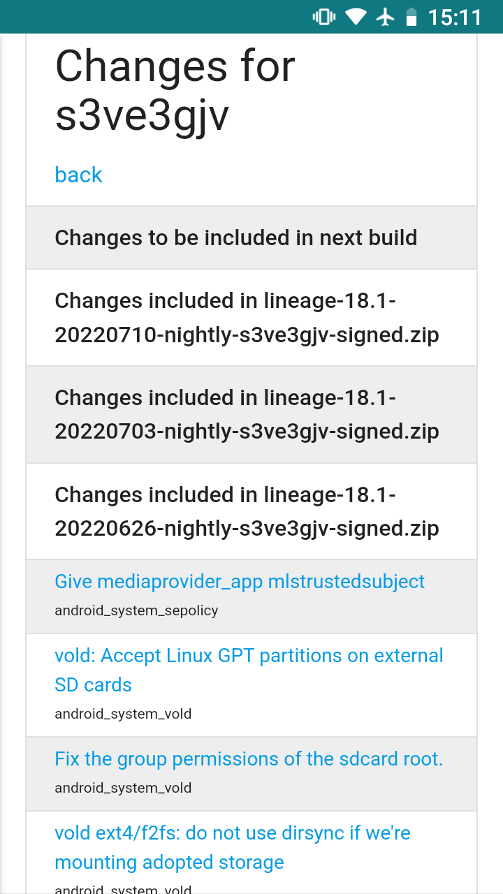
Task: Tap the Wi-Fi signal status icon
Action: (356, 17)
